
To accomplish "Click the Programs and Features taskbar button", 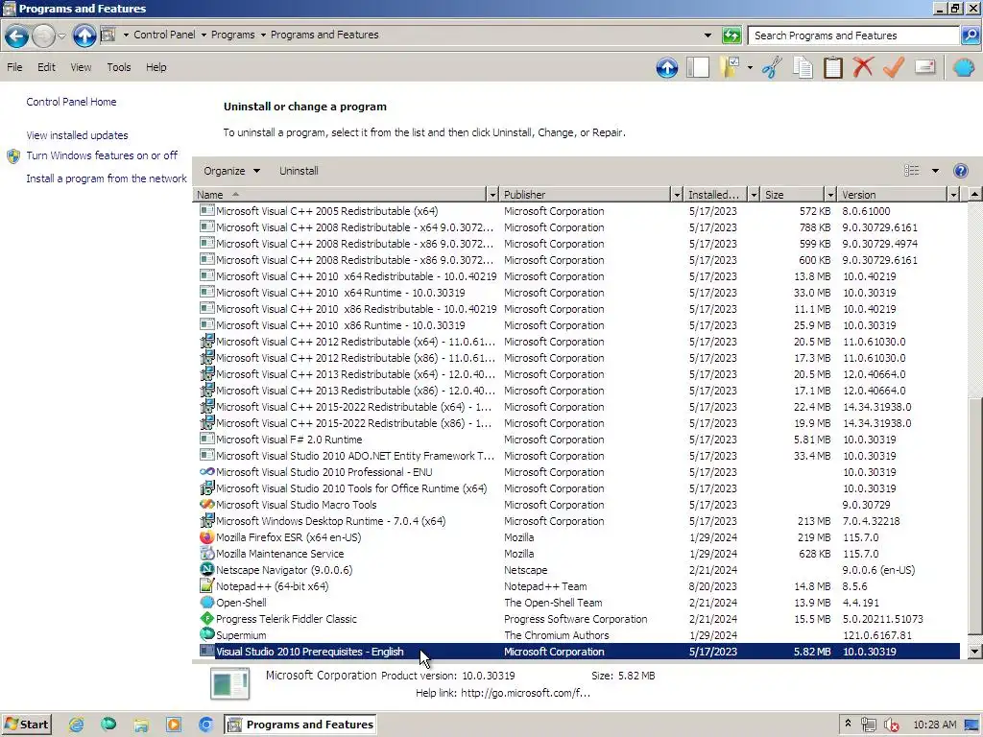I will (300, 725).
